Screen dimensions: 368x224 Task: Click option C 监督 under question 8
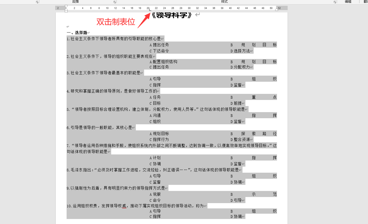(155, 182)
